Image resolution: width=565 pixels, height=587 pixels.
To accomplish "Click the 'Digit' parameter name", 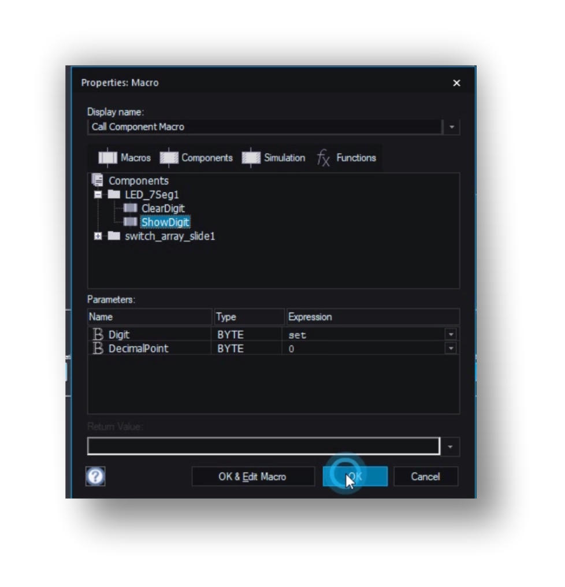I will (x=118, y=335).
